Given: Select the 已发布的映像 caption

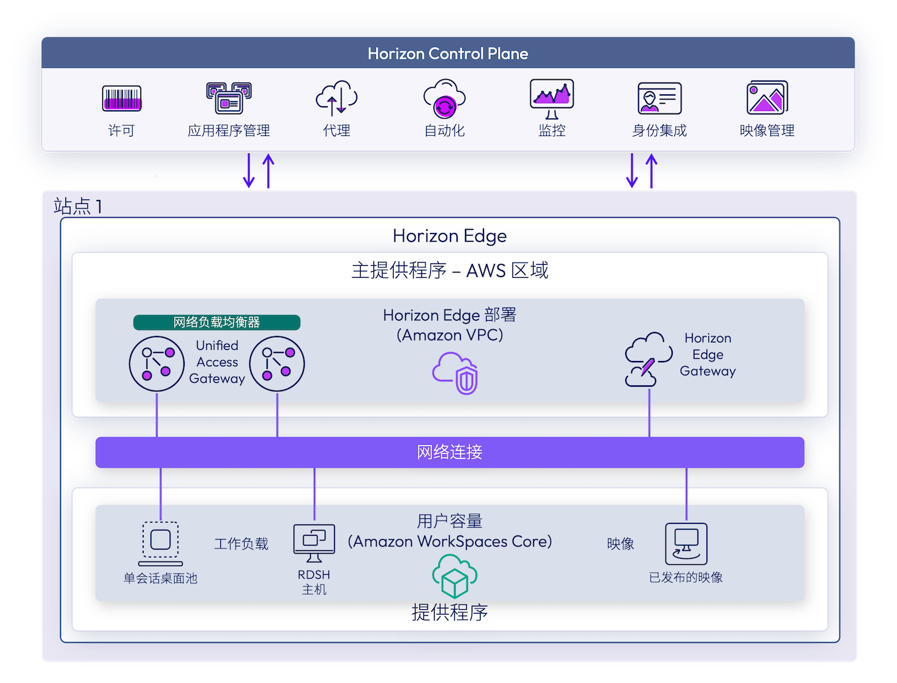Looking at the screenshot, I should 686,577.
